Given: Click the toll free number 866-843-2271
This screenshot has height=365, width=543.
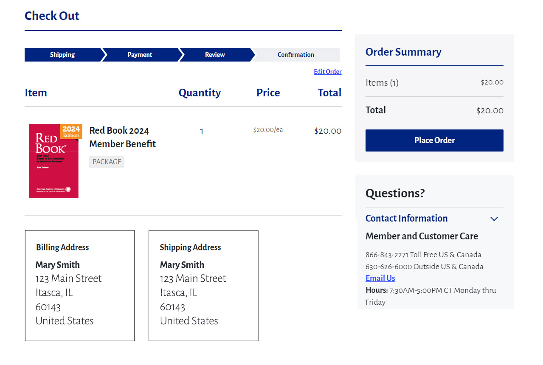Looking at the screenshot, I should click(387, 255).
